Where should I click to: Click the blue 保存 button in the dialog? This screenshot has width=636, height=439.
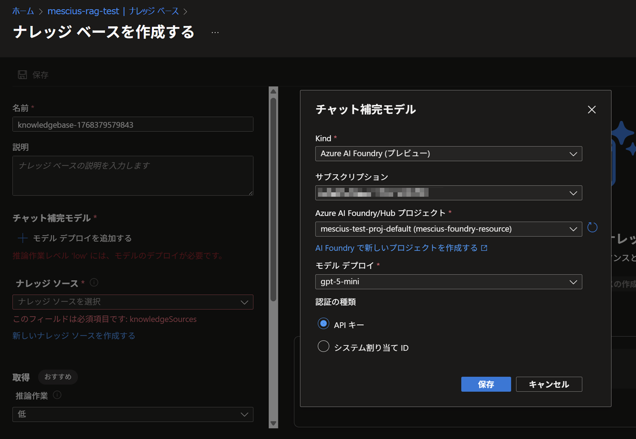(x=486, y=384)
